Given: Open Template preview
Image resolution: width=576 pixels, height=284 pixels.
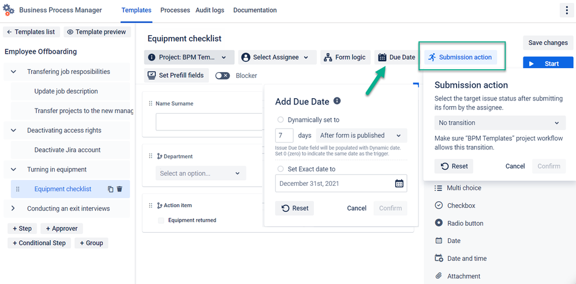Looking at the screenshot, I should pos(97,32).
